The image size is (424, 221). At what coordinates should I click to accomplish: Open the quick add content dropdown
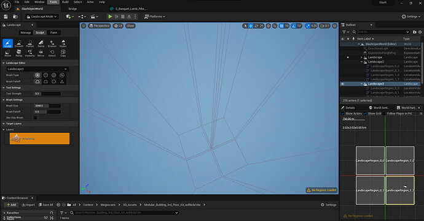pos(70,17)
